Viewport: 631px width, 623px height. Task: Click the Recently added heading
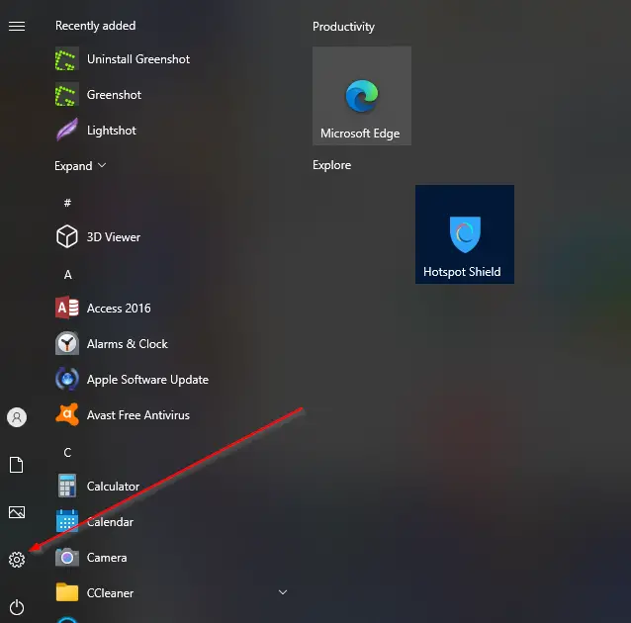95,26
